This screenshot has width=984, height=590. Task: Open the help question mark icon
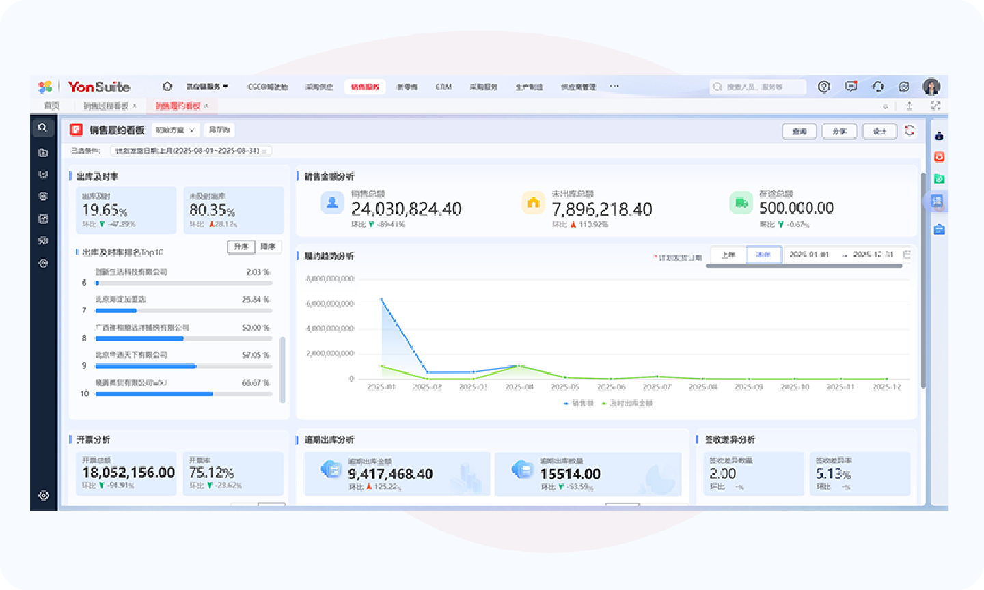[824, 87]
